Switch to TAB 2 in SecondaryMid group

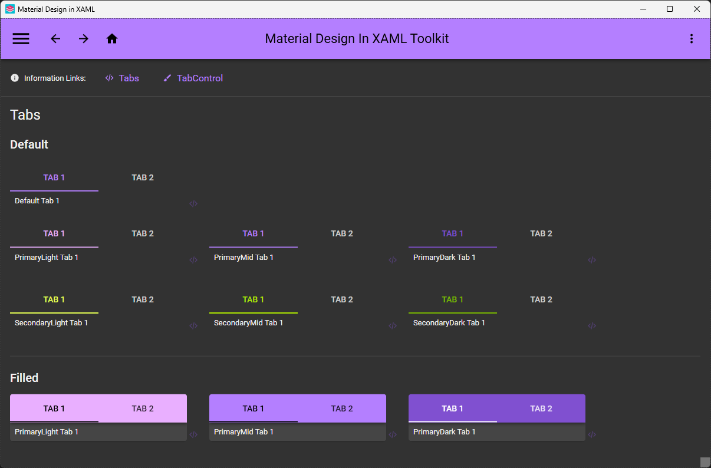pyautogui.click(x=342, y=299)
